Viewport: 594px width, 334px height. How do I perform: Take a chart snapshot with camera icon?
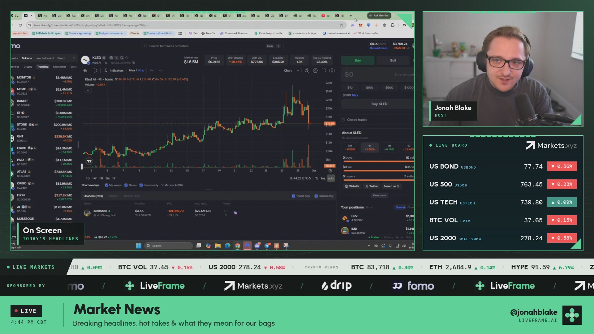tap(332, 71)
